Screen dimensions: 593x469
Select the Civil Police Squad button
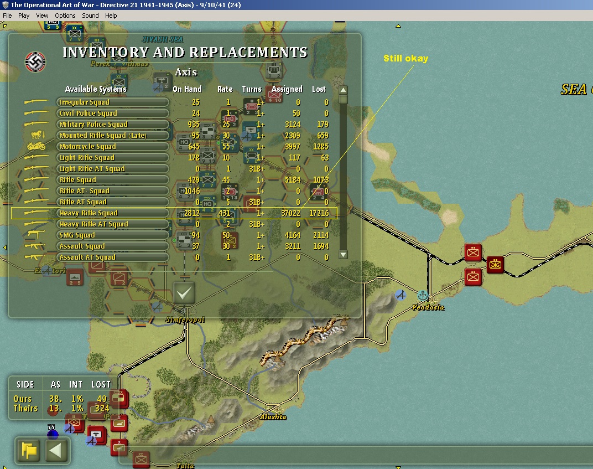coord(113,113)
